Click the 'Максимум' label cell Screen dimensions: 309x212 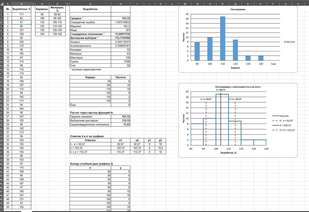point(90,58)
